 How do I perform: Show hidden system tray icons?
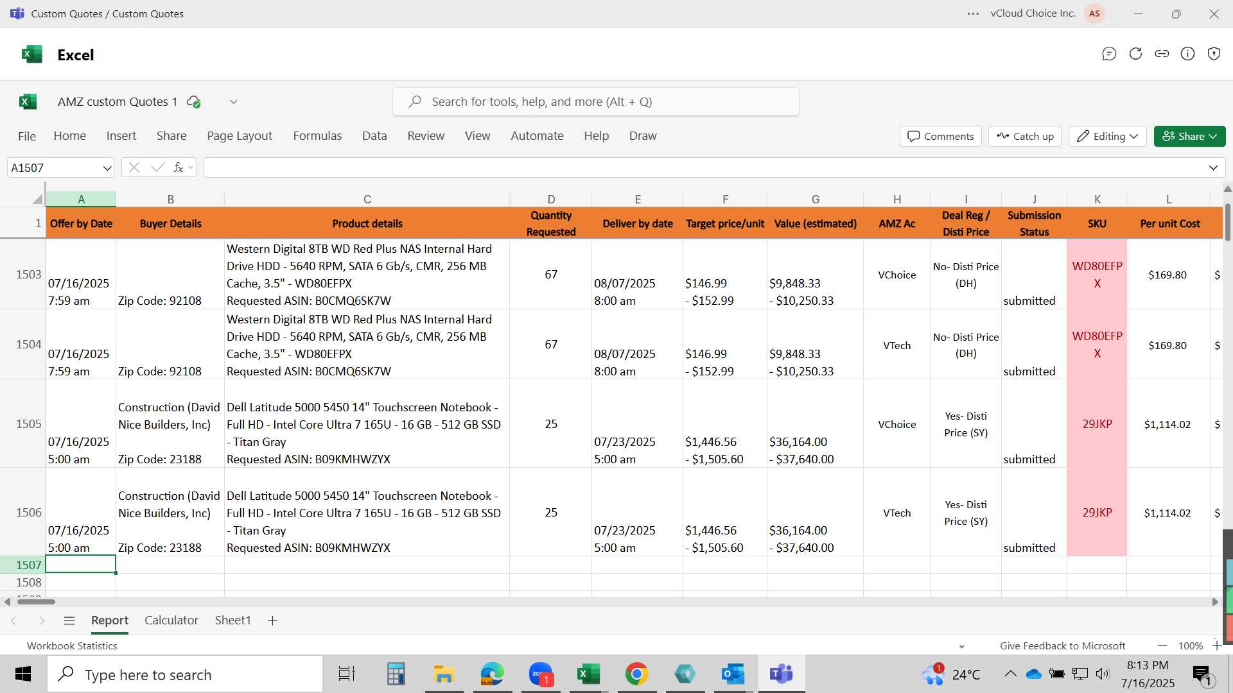(x=1010, y=674)
